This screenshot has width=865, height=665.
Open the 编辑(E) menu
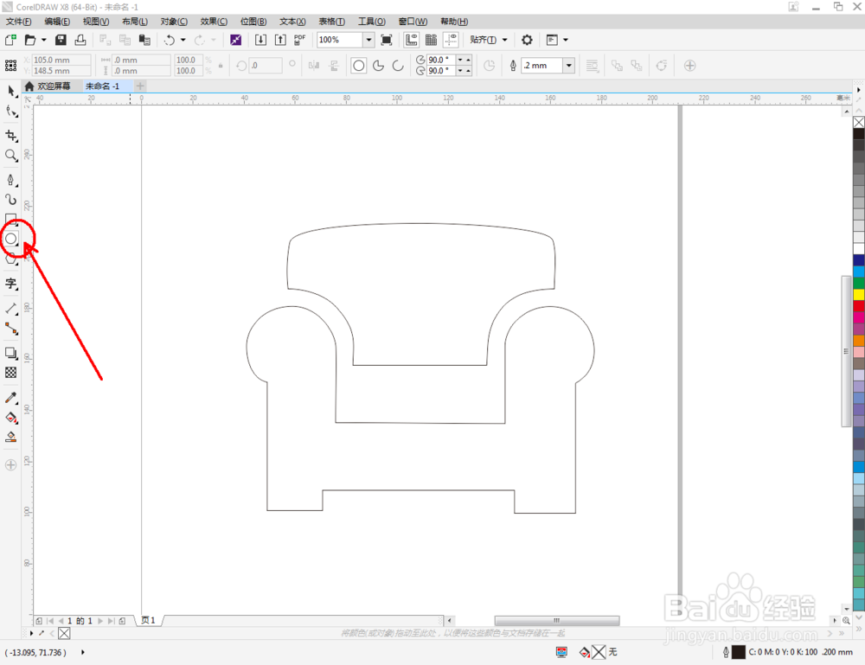coord(57,22)
